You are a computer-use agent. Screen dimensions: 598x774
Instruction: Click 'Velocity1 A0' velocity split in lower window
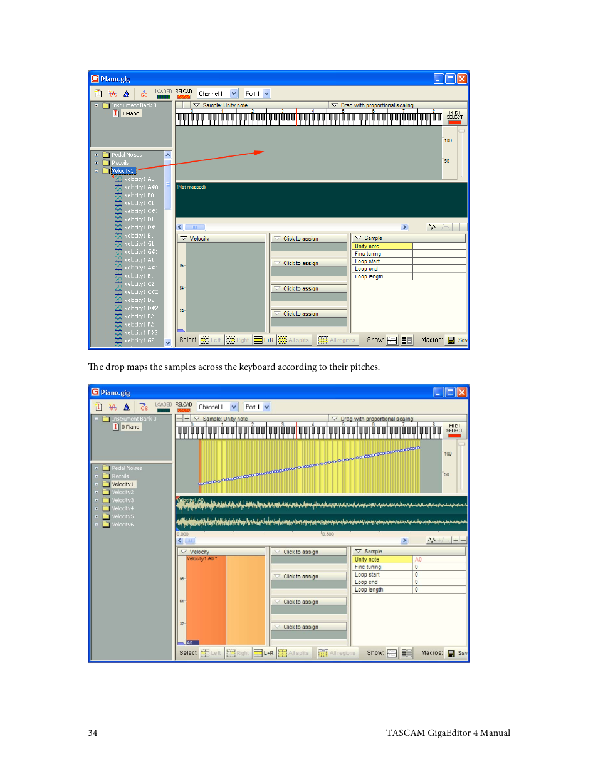coord(206,599)
